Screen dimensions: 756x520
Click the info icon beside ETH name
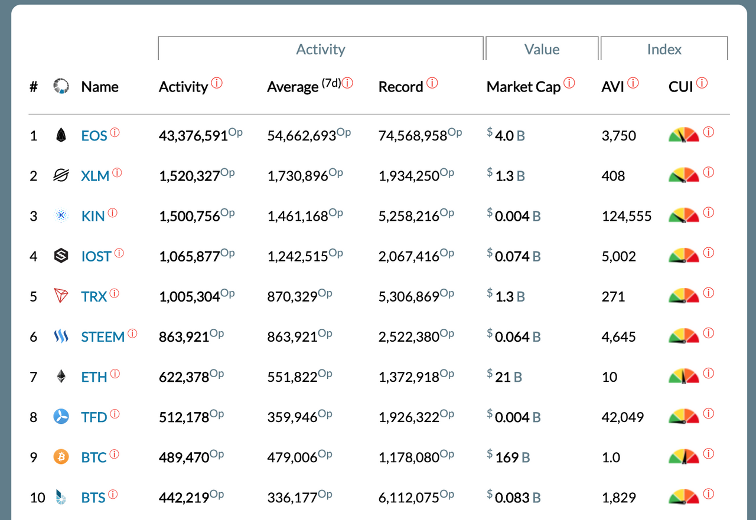(115, 373)
